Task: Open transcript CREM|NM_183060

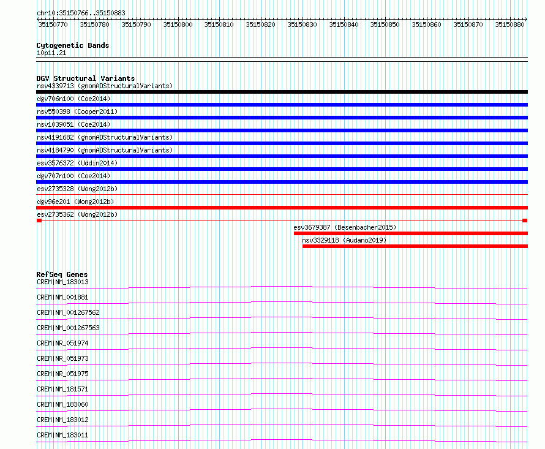Action: [x=62, y=404]
